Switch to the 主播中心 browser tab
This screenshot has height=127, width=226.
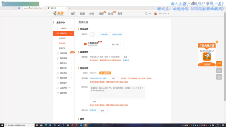57,8
